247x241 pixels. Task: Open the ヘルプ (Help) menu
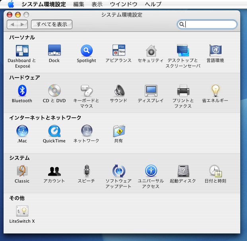coord(153,4)
